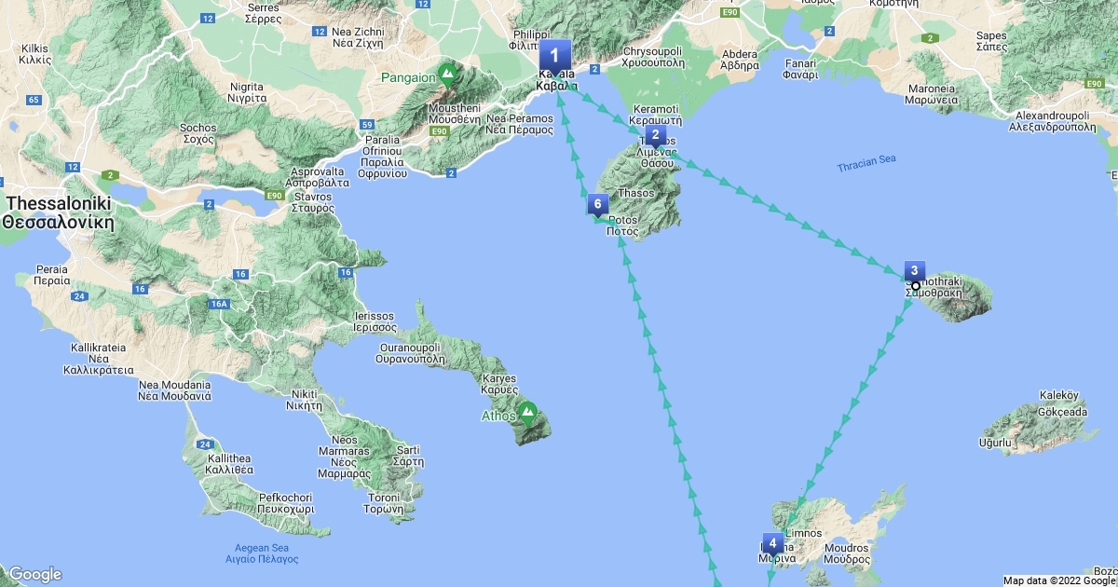This screenshot has height=587, width=1118.
Task: Open the map data copyright notice
Action: [x=1059, y=580]
